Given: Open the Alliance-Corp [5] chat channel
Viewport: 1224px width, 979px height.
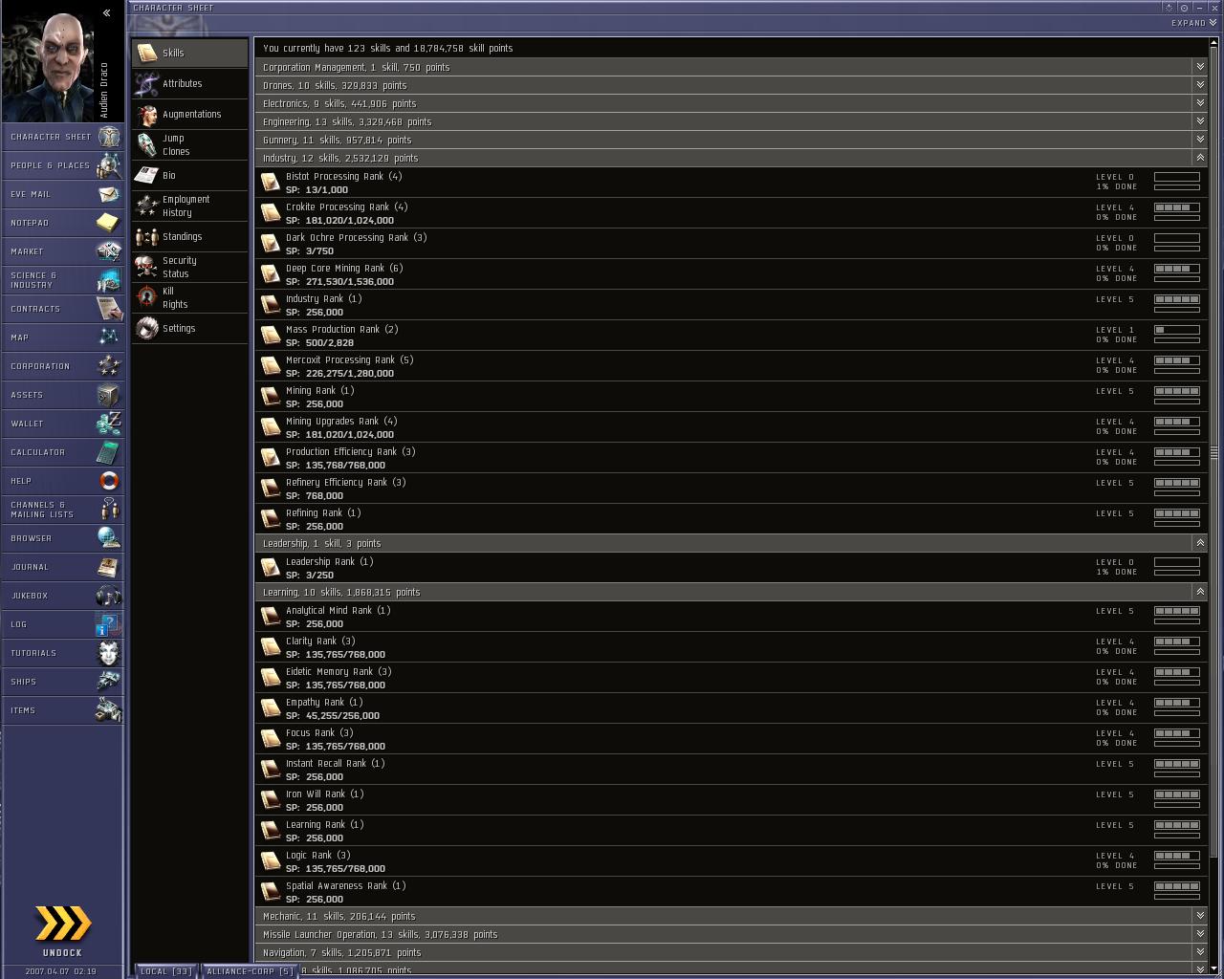Looking at the screenshot, I should click(x=250, y=971).
